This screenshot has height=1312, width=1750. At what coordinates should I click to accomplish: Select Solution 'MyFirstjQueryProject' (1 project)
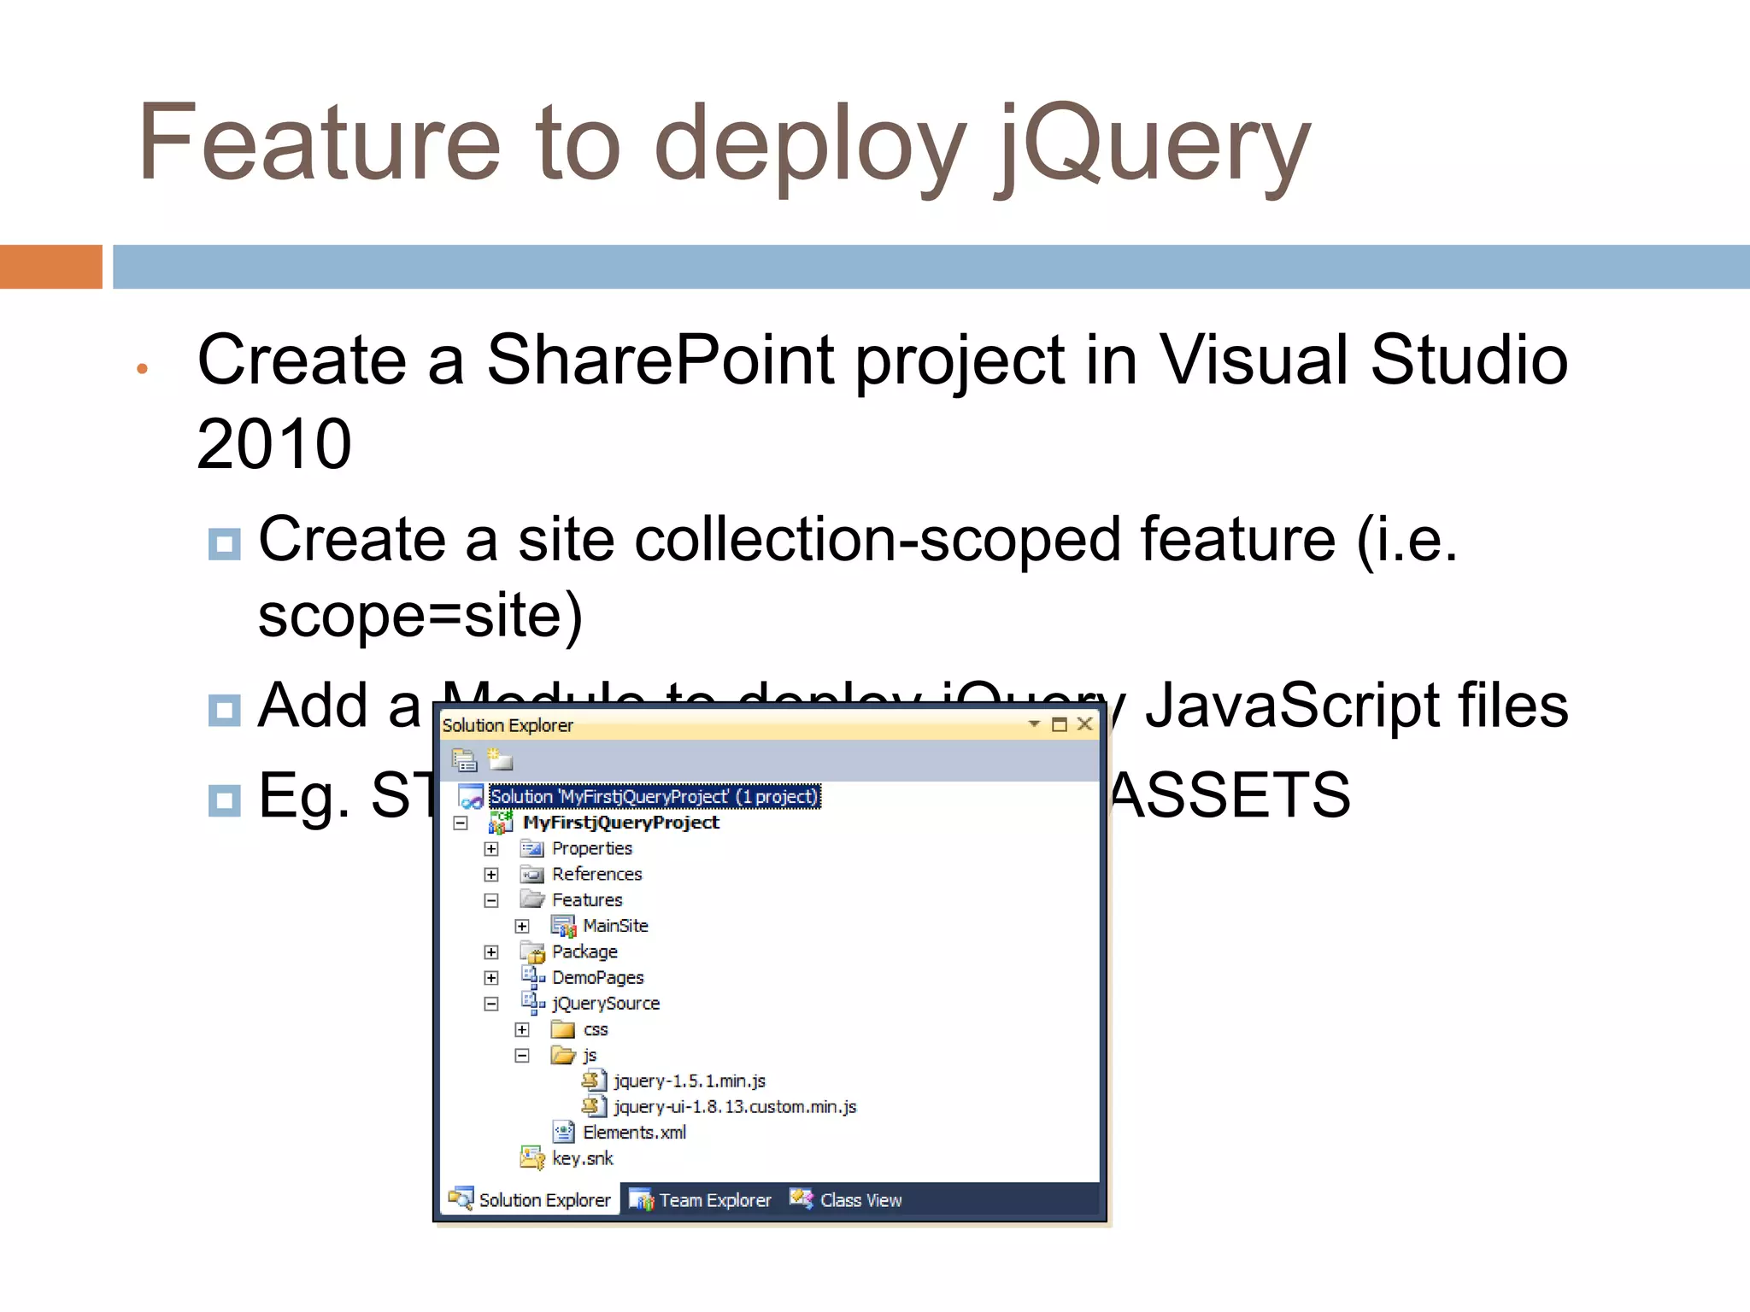(x=655, y=797)
